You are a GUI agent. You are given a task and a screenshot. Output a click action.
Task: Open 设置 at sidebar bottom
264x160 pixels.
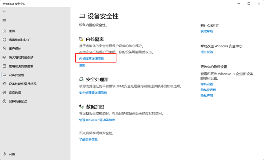click(12, 154)
